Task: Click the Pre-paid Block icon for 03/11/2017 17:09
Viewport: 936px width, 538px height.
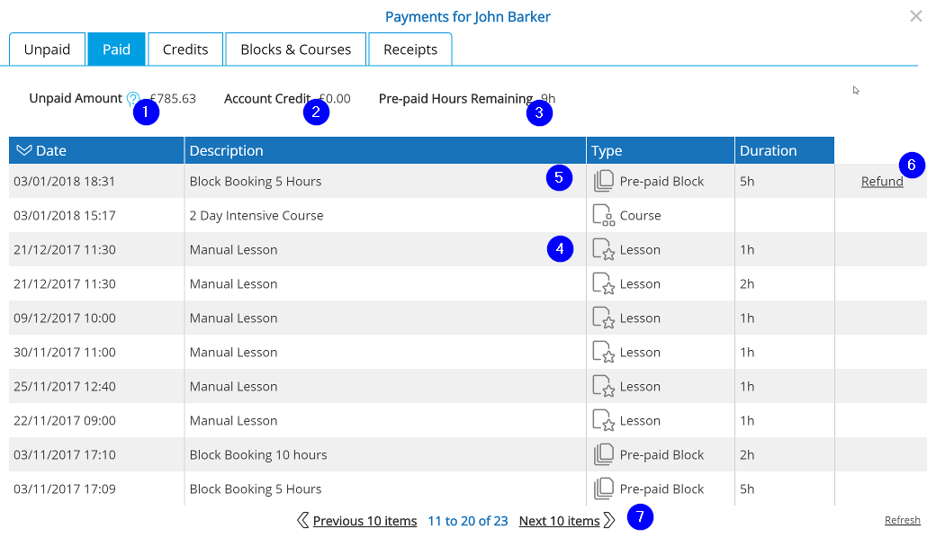Action: pyautogui.click(x=603, y=489)
